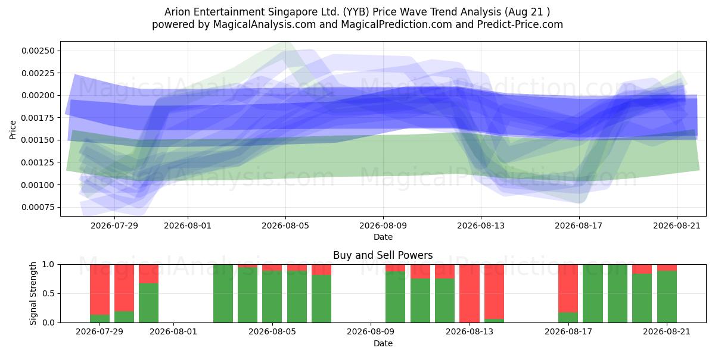Click the powered by MagicalAnalysis.com subtitle
This screenshot has height=357, width=715.
tap(357, 24)
